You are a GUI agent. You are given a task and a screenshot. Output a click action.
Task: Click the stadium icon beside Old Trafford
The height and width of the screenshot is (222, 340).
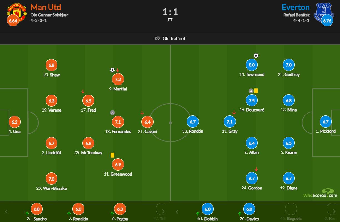pyautogui.click(x=158, y=38)
